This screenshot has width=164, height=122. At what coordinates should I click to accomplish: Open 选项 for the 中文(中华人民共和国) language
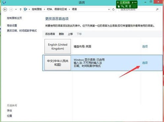coord(145,63)
